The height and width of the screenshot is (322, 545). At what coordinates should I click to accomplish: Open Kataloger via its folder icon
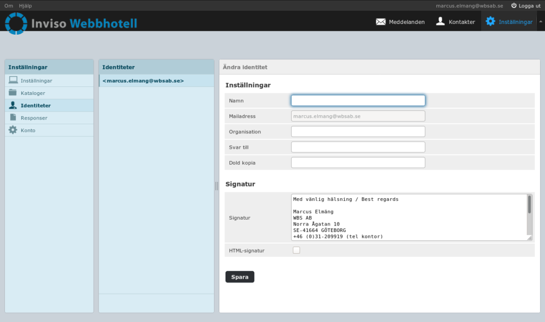pos(13,93)
